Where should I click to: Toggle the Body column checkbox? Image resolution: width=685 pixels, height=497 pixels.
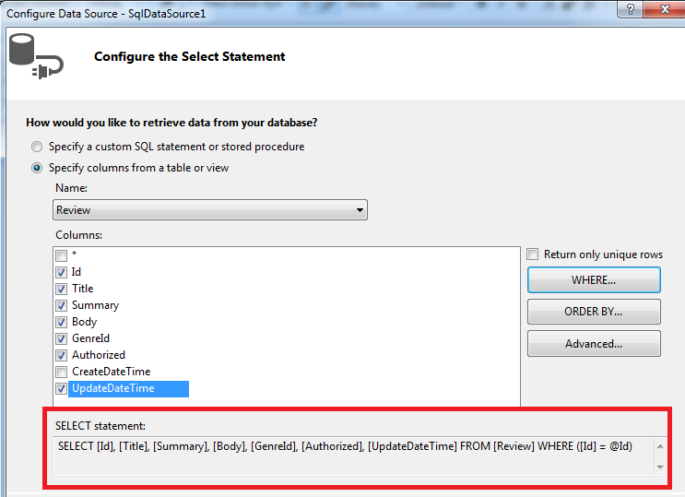point(61,322)
